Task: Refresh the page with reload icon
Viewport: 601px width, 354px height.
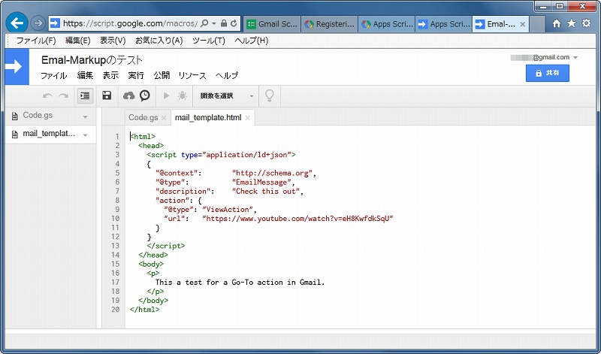Action: tap(234, 23)
